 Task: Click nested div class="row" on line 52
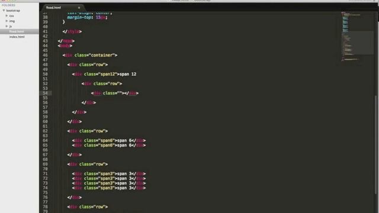point(102,83)
